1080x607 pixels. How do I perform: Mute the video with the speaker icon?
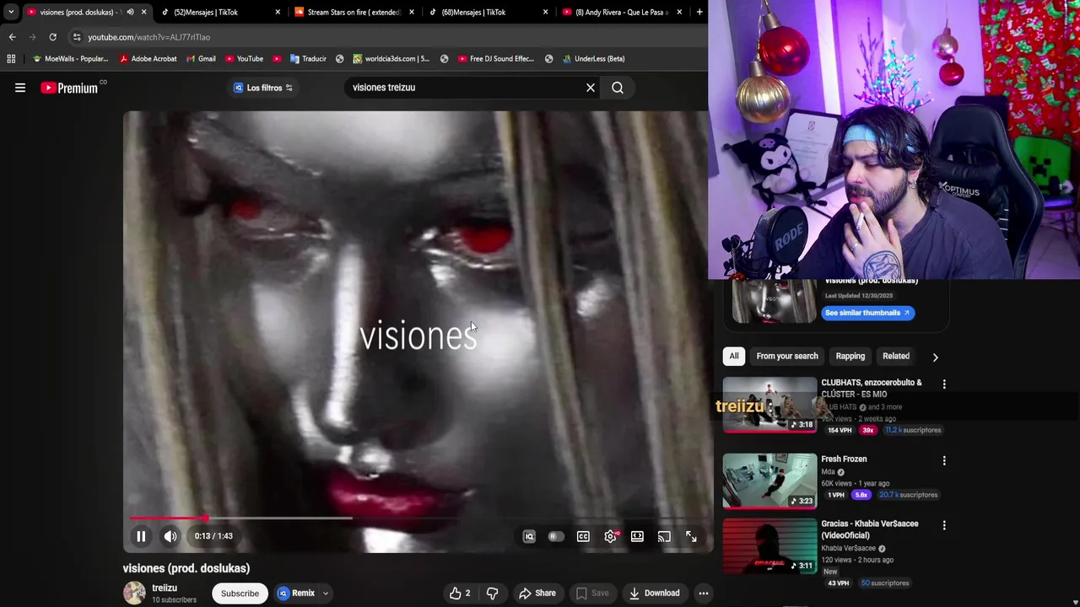click(170, 536)
